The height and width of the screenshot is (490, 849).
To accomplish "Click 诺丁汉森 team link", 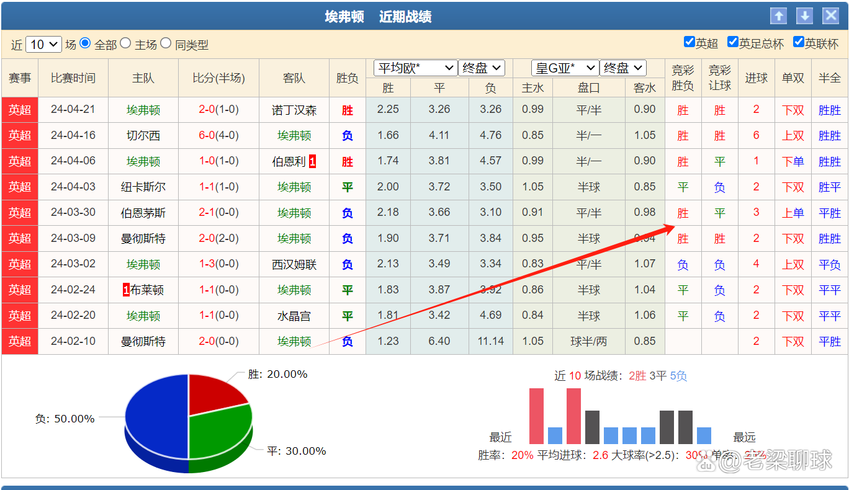I will (x=294, y=110).
